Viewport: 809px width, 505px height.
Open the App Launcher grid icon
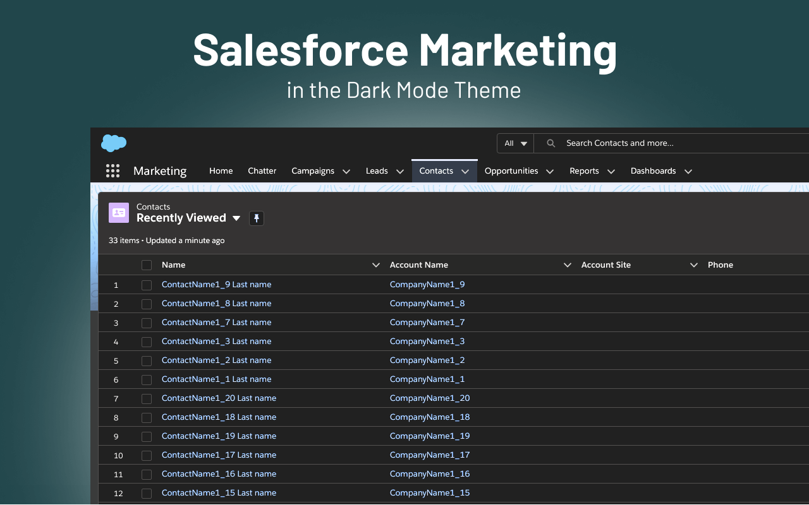pyautogui.click(x=113, y=170)
